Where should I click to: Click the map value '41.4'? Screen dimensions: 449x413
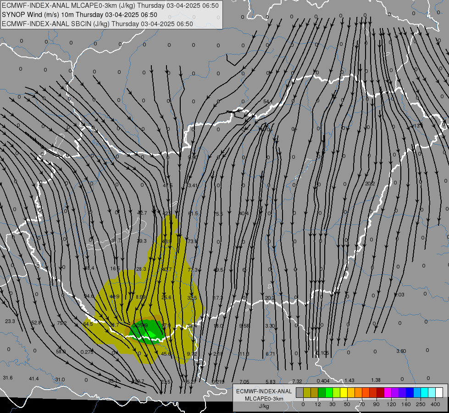coord(34,379)
